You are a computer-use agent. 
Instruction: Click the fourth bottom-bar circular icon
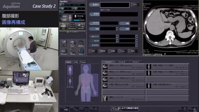tap(94, 109)
